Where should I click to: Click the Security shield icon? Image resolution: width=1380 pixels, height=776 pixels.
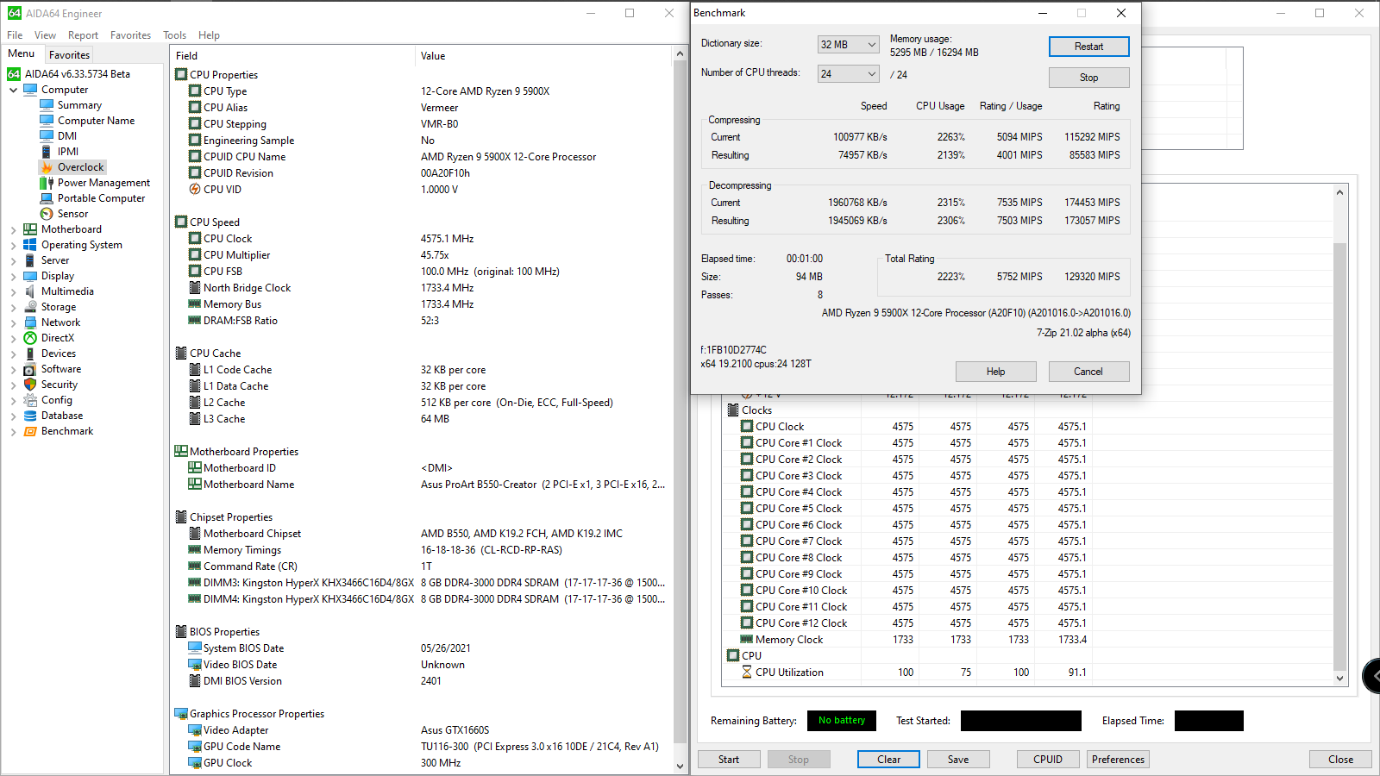click(x=30, y=385)
